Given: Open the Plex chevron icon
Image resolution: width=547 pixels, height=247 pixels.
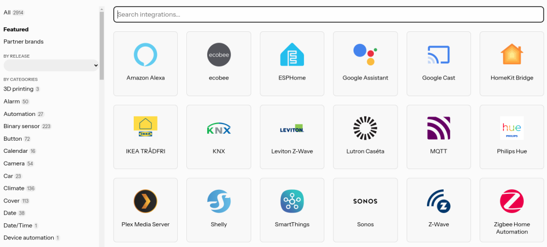Looking at the screenshot, I should click(145, 201).
